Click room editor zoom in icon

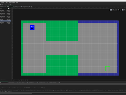(x=118, y=10)
